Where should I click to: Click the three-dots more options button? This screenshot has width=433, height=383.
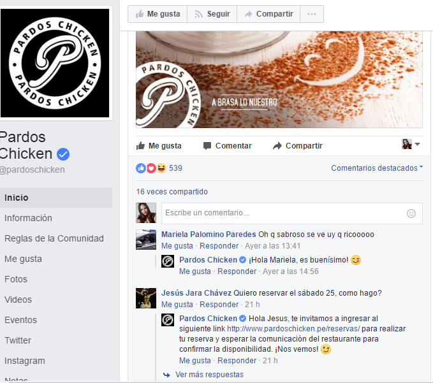[x=312, y=14]
